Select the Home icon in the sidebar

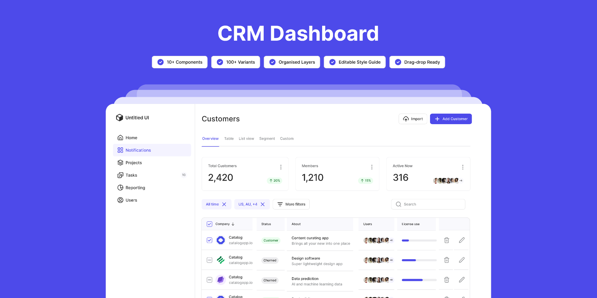coord(120,138)
